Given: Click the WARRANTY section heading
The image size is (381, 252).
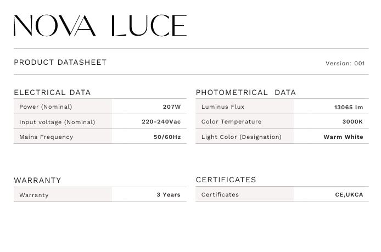Looking at the screenshot, I should pyautogui.click(x=37, y=180).
